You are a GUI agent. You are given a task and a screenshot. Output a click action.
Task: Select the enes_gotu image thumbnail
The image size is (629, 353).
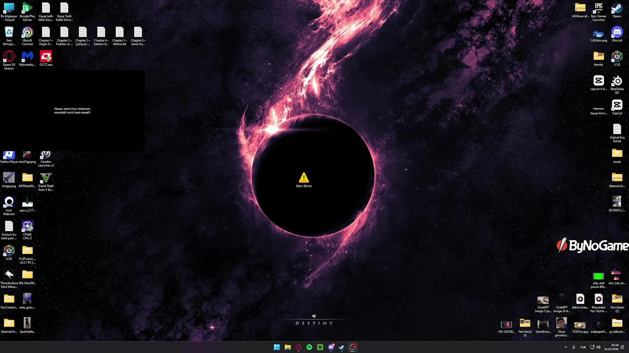28,300
